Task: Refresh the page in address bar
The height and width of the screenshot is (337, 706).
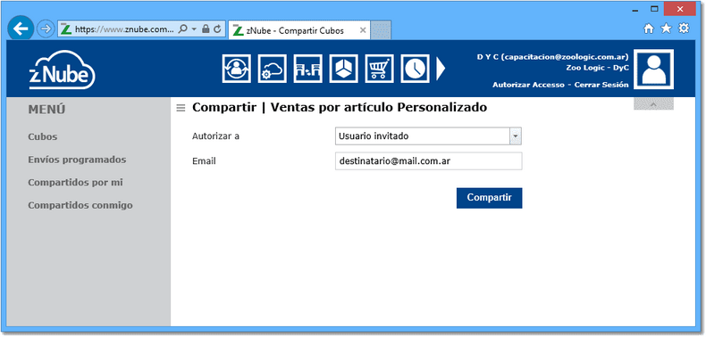Action: [x=217, y=29]
